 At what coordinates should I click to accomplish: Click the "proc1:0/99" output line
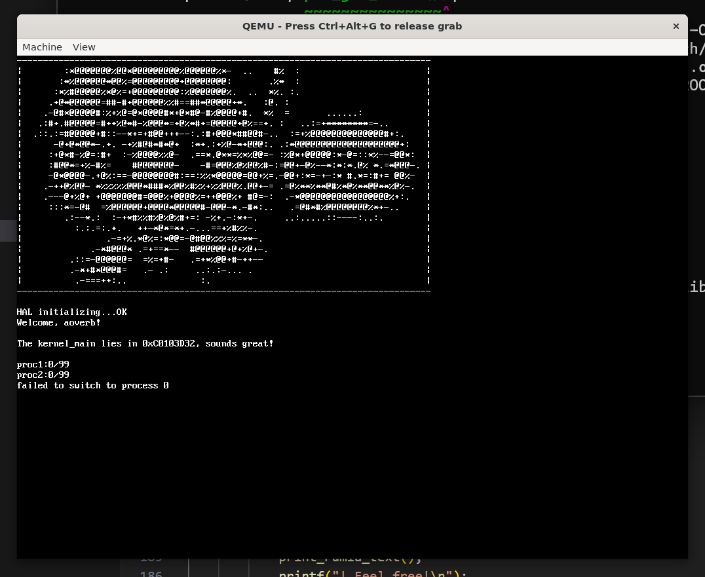pos(43,365)
